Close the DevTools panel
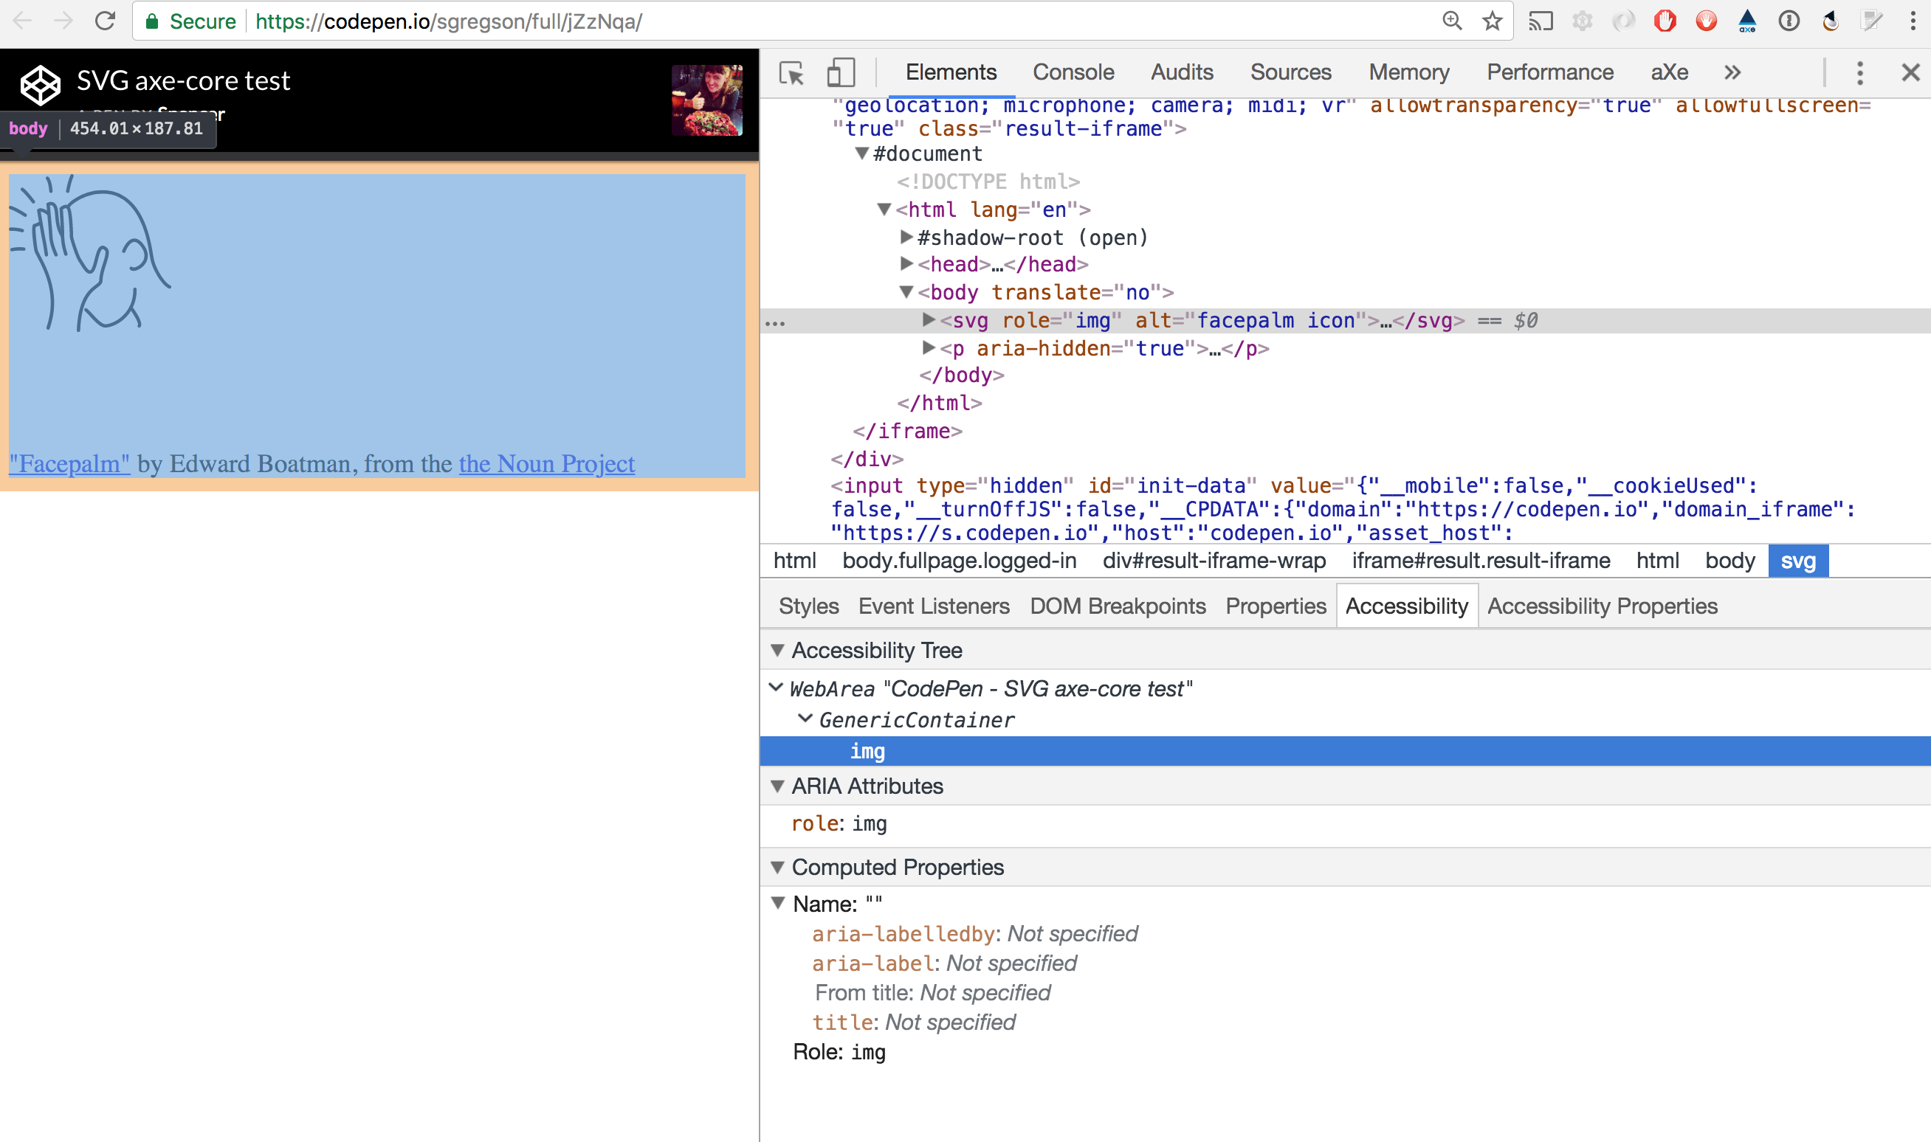 tap(1910, 72)
